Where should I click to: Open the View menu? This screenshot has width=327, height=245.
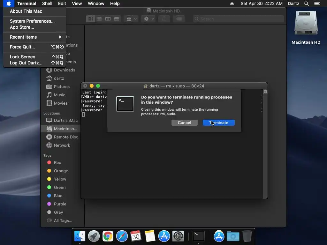tap(77, 4)
